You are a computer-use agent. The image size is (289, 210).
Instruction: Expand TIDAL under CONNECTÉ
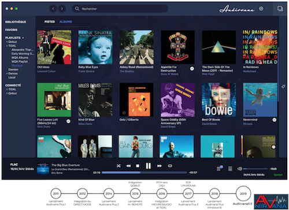coord(7,89)
